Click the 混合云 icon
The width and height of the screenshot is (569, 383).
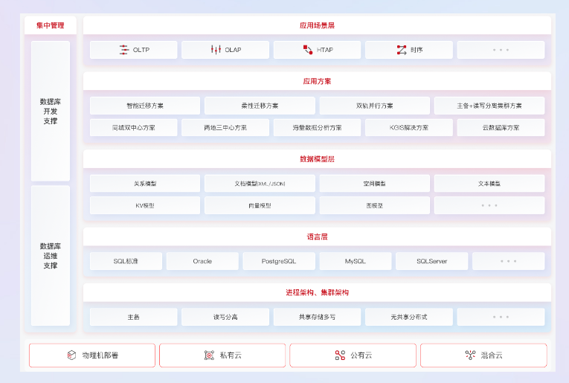(470, 355)
